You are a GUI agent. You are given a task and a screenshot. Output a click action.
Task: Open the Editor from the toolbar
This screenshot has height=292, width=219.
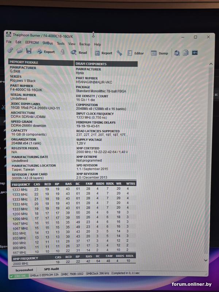pos(135,53)
